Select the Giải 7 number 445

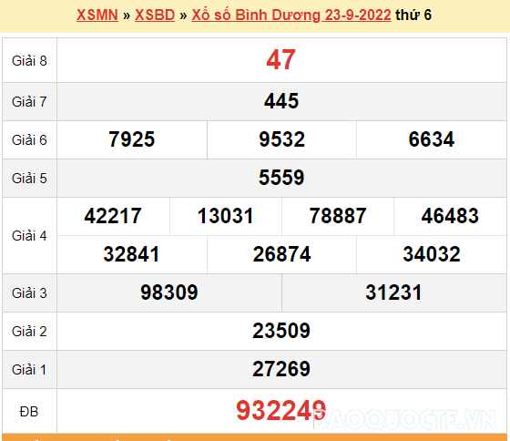click(281, 101)
